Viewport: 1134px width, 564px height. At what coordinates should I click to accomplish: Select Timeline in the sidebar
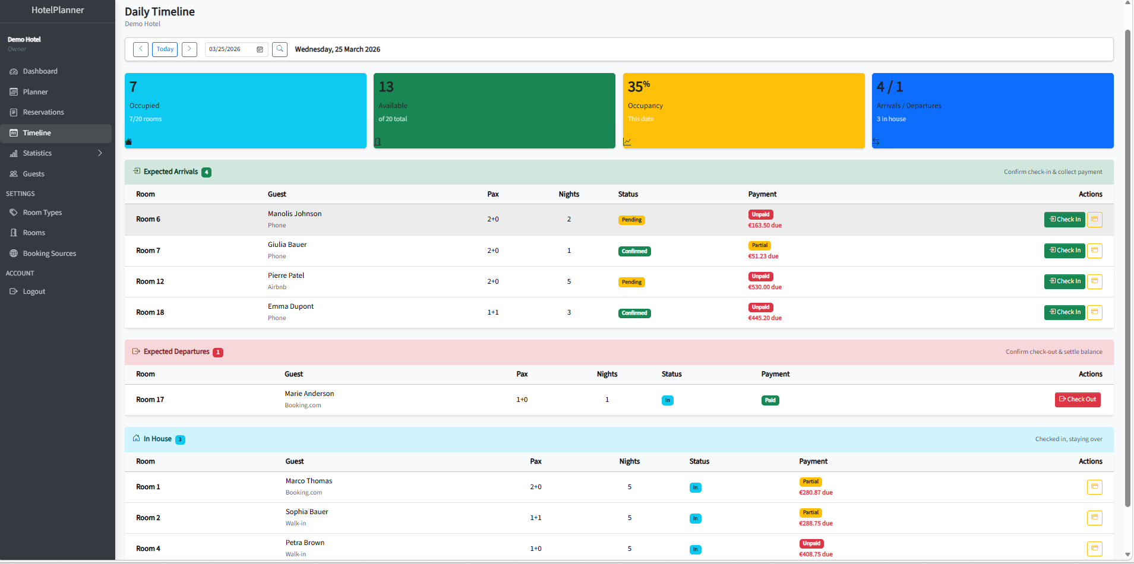point(56,133)
